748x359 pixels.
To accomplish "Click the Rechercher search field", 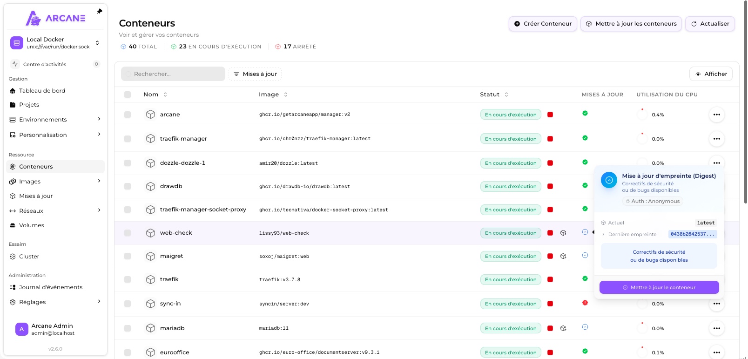I will pyautogui.click(x=173, y=74).
